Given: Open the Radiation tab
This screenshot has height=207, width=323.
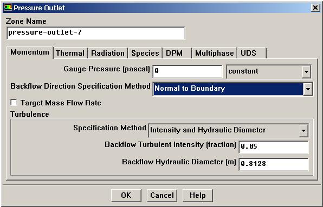Looking at the screenshot, I should (108, 53).
